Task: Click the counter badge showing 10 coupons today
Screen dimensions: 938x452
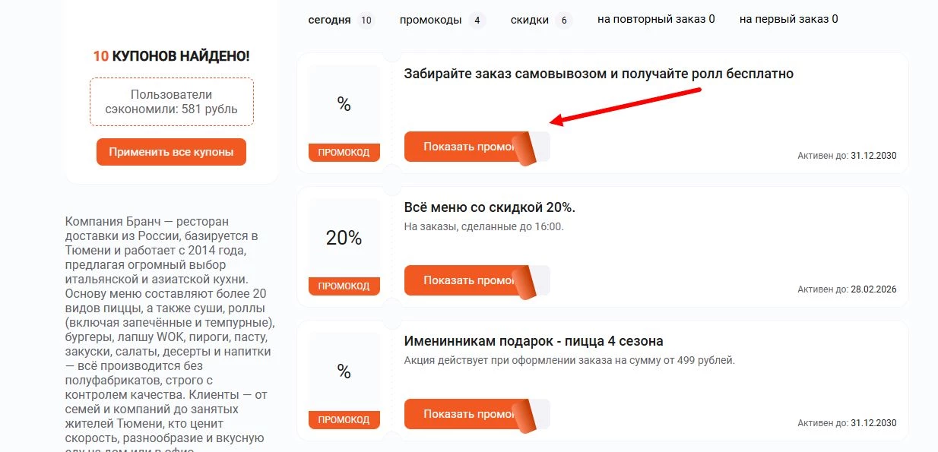Action: tap(365, 21)
